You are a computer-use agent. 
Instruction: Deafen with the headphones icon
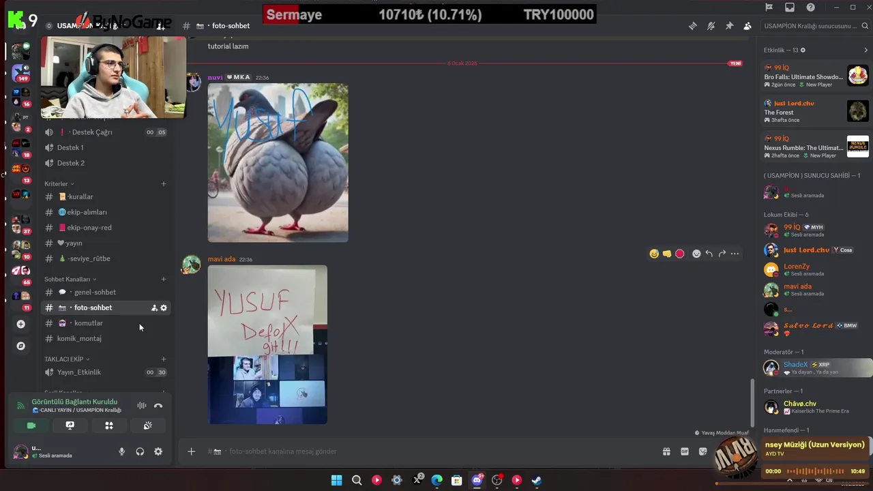(x=140, y=451)
